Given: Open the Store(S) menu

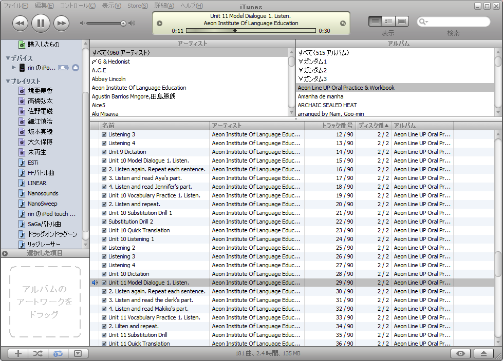Looking at the screenshot, I should click(x=138, y=6).
